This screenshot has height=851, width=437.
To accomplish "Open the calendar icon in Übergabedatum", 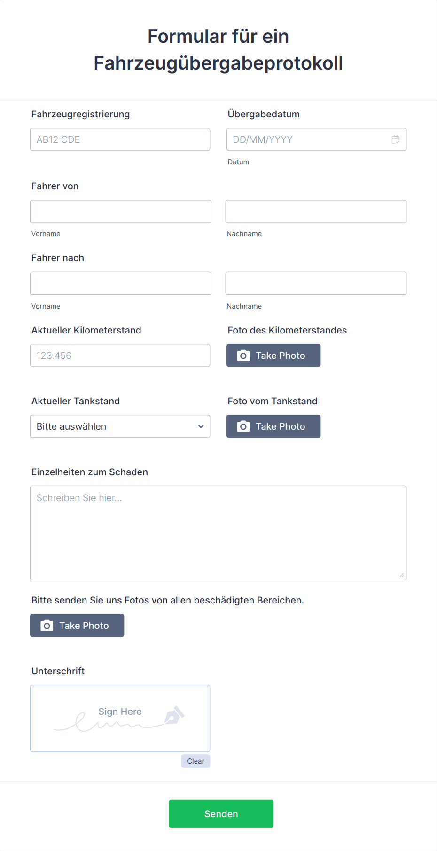I will (396, 139).
